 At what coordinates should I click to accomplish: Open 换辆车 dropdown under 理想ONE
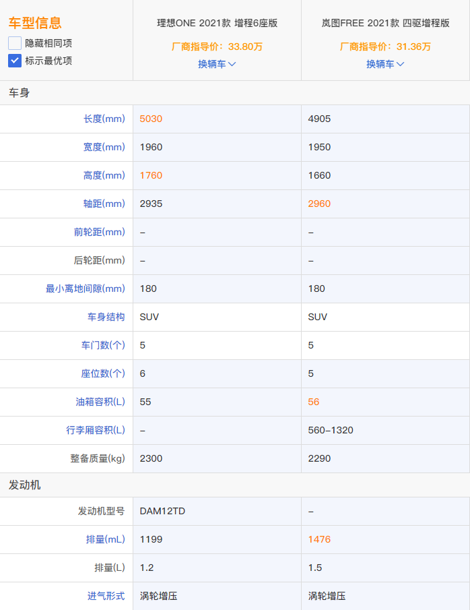[x=217, y=64]
